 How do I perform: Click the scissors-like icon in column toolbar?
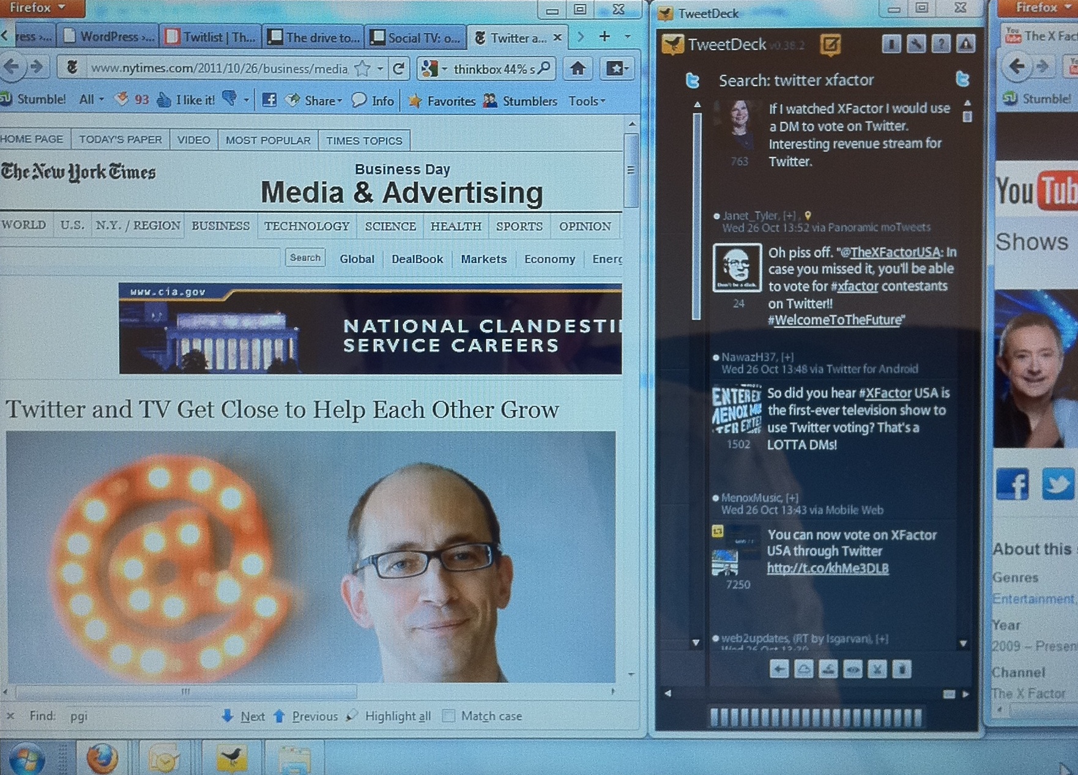pyautogui.click(x=877, y=669)
